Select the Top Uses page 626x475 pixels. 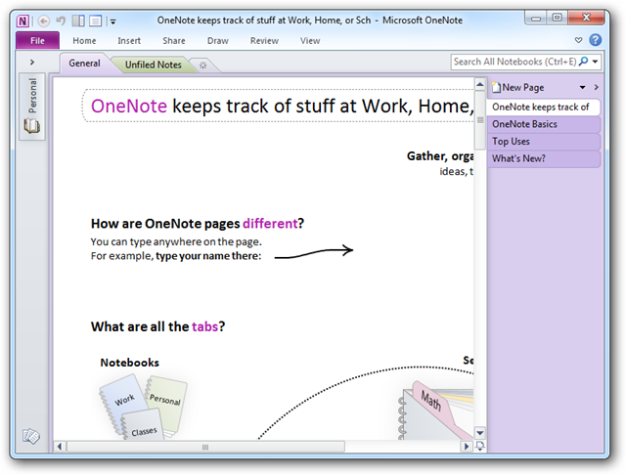tap(543, 141)
